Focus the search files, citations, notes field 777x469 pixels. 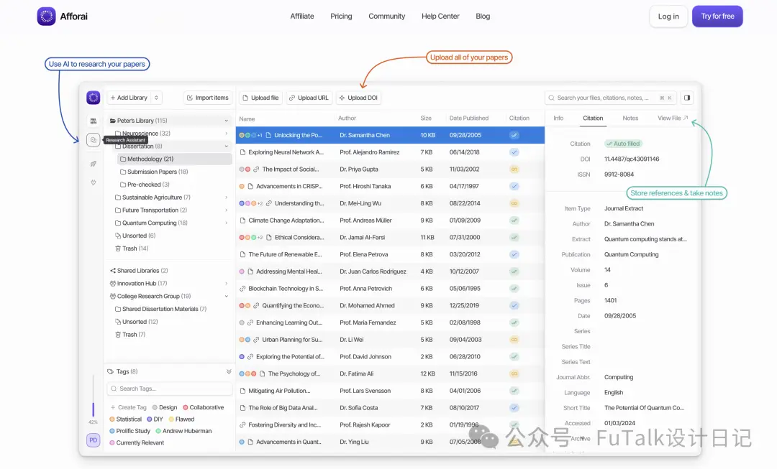click(x=611, y=98)
